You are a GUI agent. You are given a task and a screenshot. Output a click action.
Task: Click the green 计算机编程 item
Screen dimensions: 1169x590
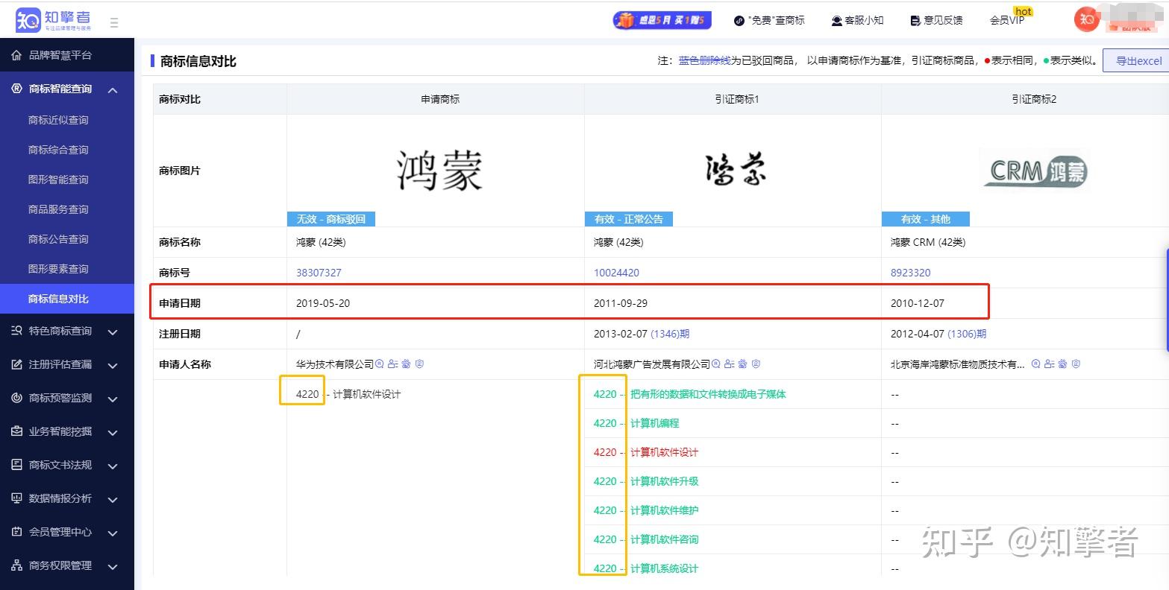click(x=654, y=423)
